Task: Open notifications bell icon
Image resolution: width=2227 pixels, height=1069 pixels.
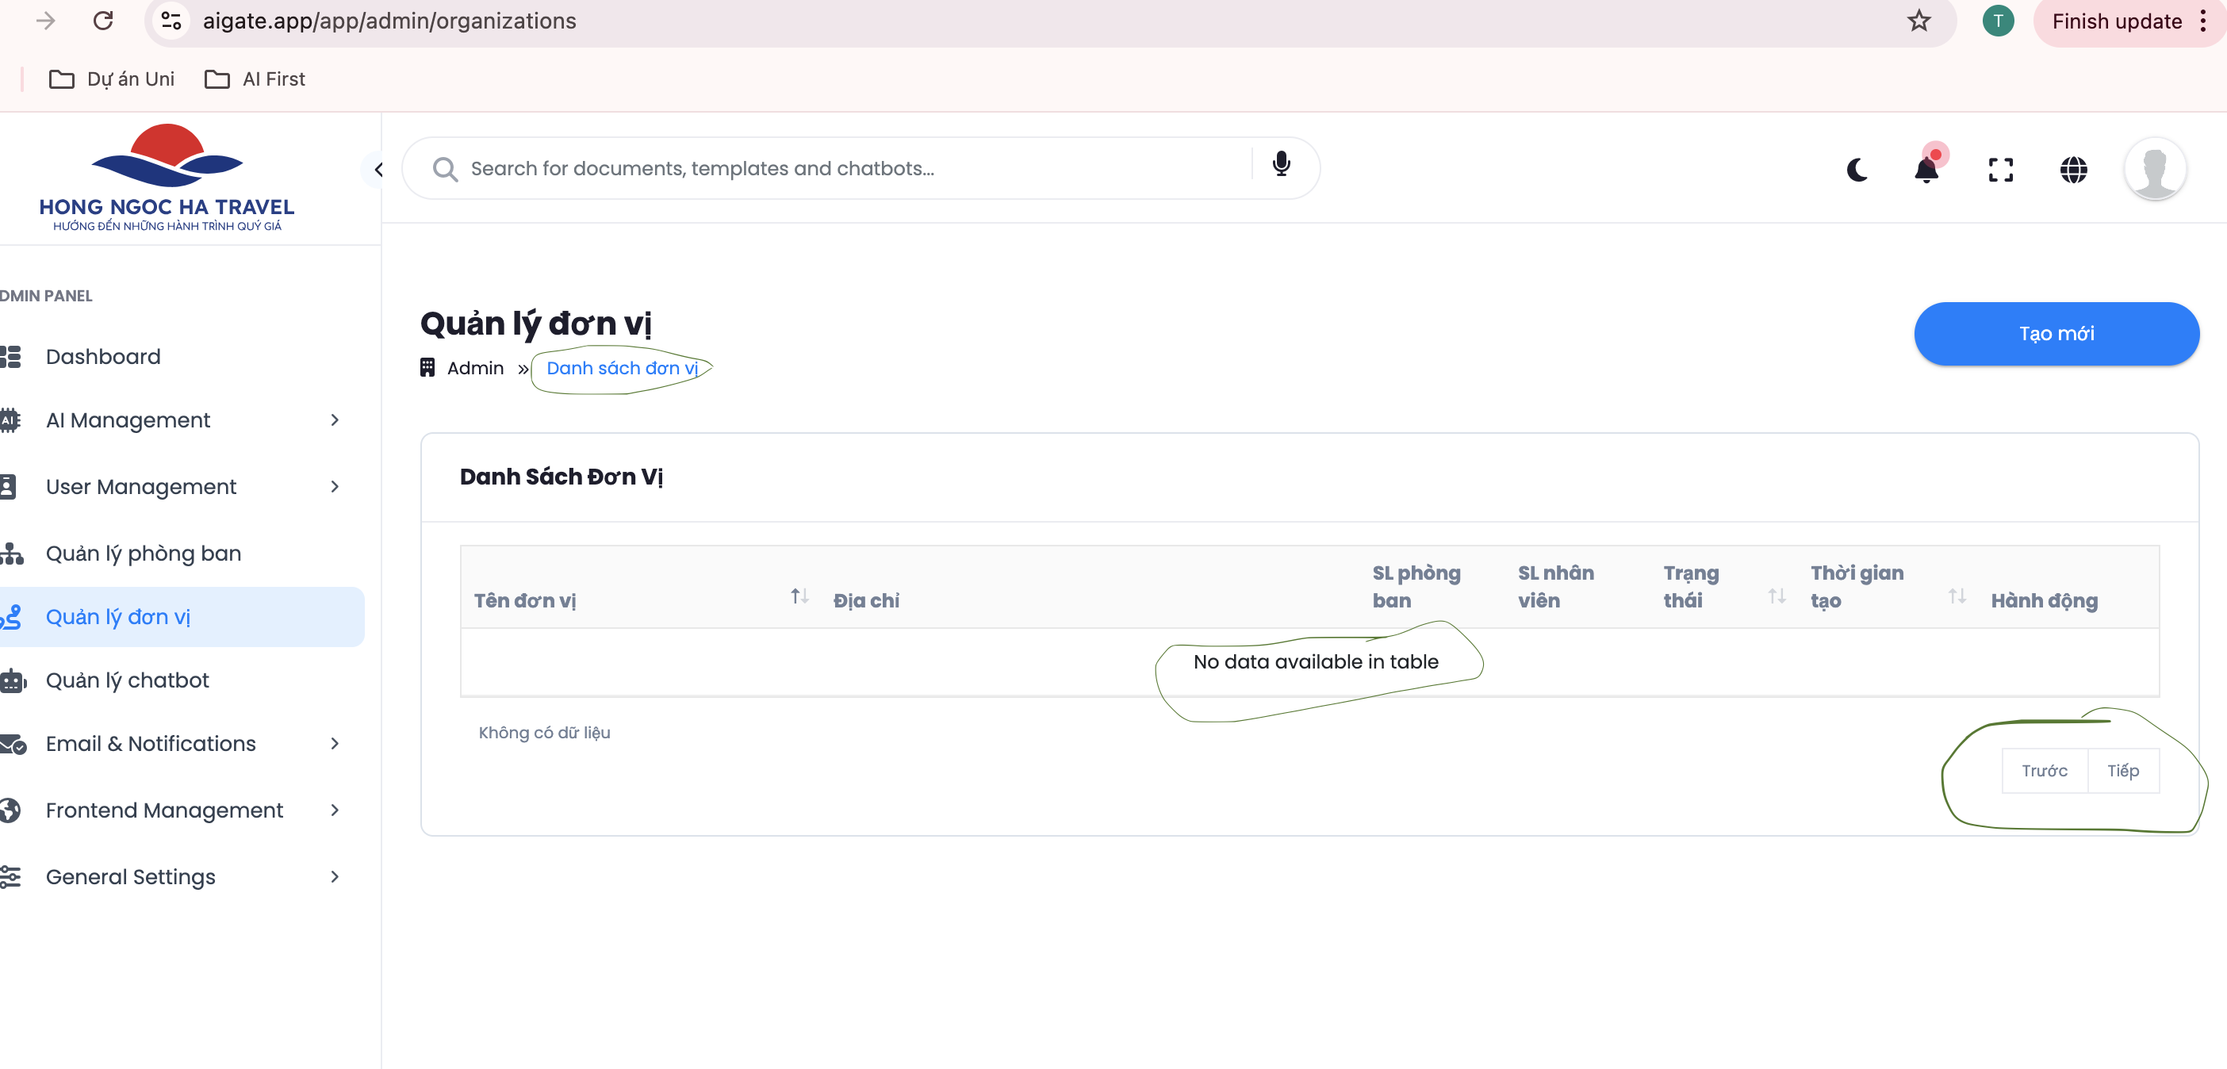Action: [1926, 170]
